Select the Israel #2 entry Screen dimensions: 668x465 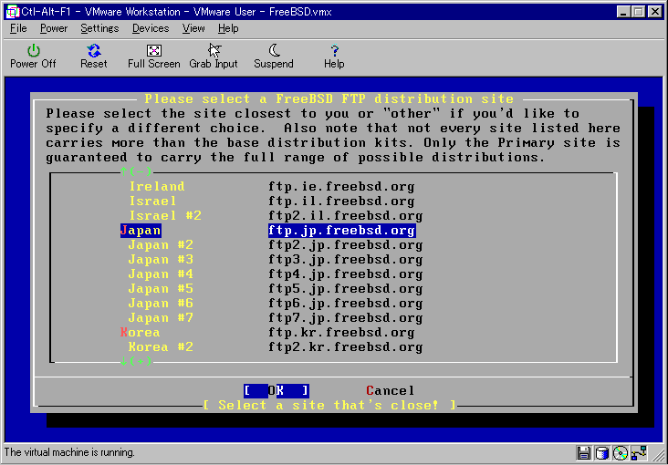pyautogui.click(x=165, y=216)
